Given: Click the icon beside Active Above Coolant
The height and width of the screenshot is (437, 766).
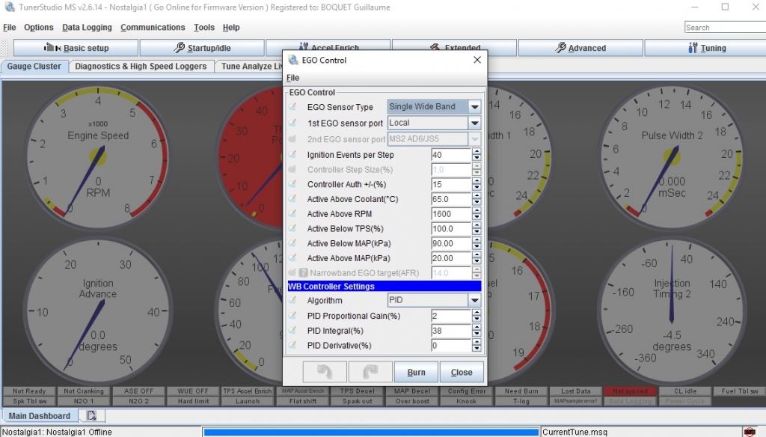Looking at the screenshot, I should pos(292,199).
